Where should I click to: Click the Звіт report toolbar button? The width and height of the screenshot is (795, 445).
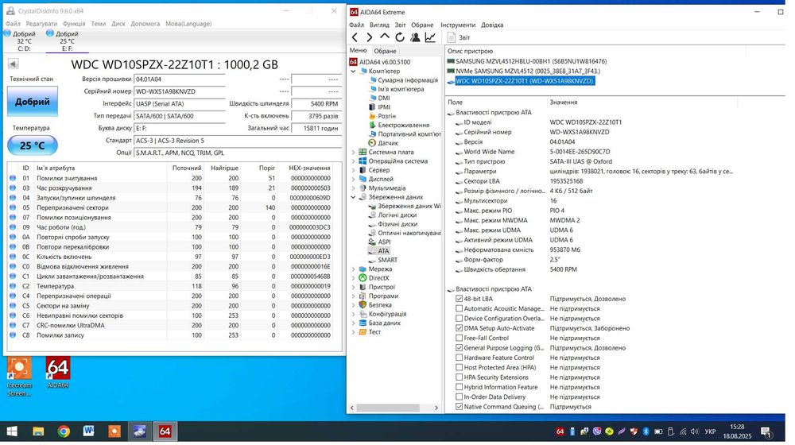459,37
